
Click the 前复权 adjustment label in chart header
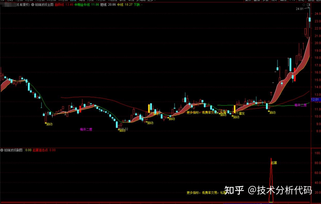click(x=25, y=5)
